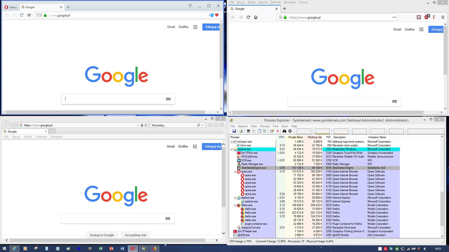
Task: Collapse the explorer.exe tree node
Action: coord(232,149)
